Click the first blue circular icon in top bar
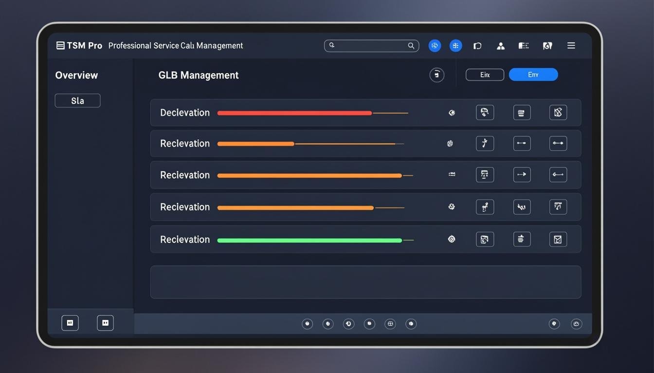 coord(435,46)
